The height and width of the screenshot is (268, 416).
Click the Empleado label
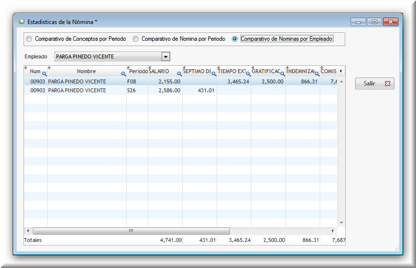pos(36,56)
